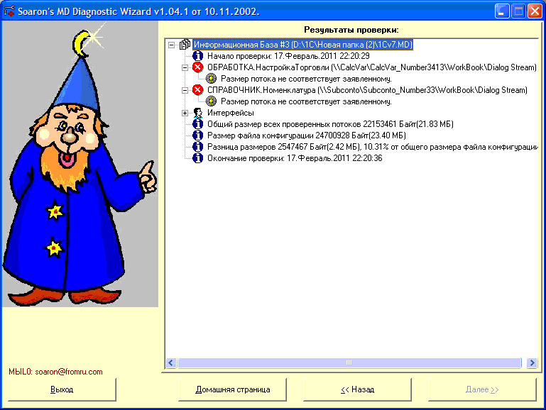Click the yellow warning icon under ОБРАБОТКА.НастройкаТорговли

click(x=211, y=79)
